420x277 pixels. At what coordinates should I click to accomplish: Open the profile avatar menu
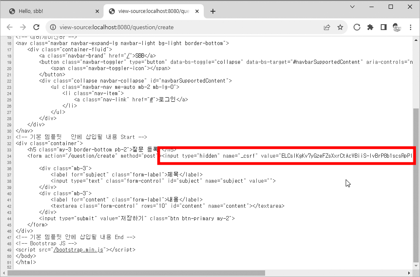tap(397, 27)
